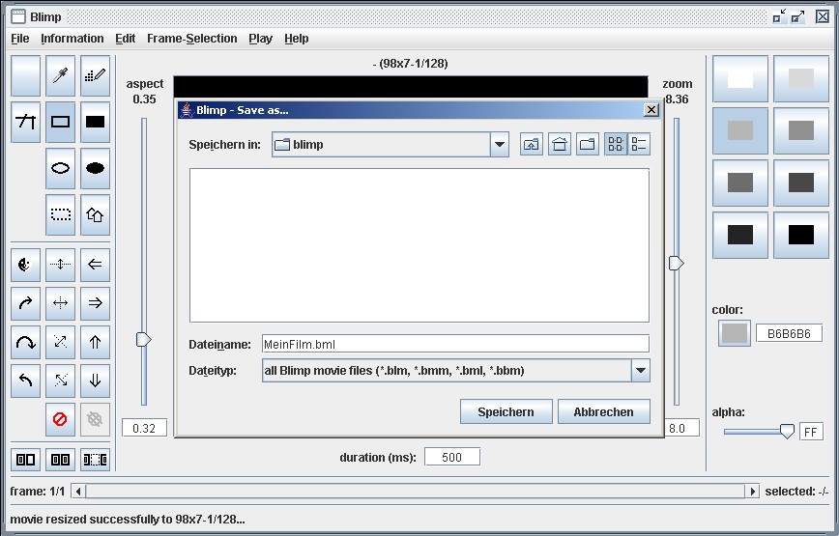Click the duration (ms) field showing 500
Screen dimensions: 839x536
[x=452, y=457]
